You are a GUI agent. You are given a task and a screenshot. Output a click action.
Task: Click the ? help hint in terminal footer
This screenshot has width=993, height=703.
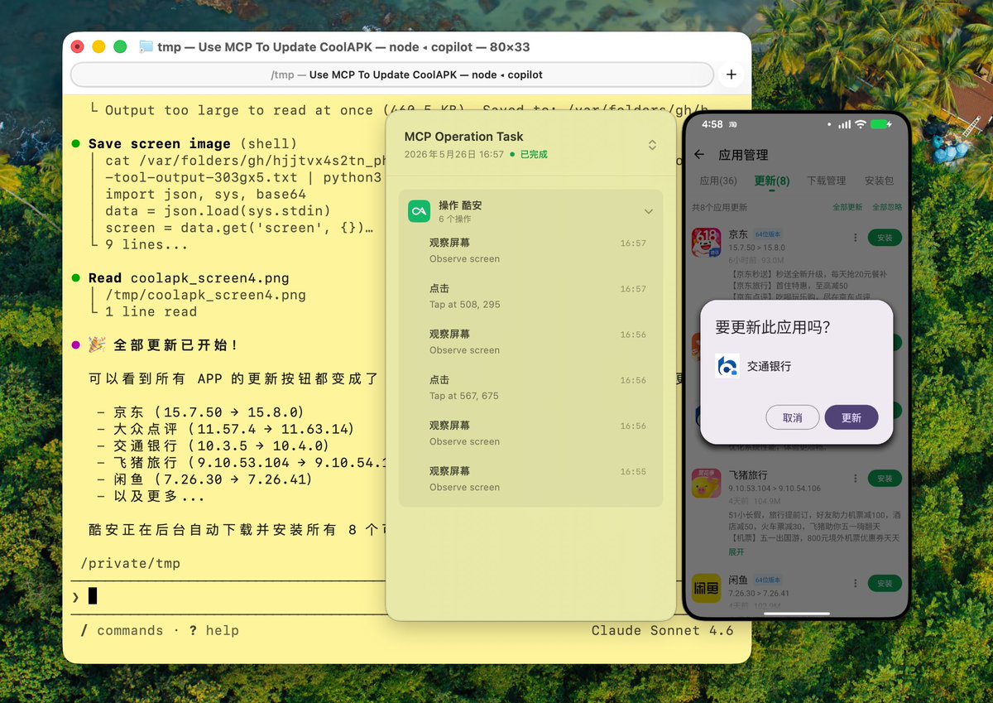tap(213, 631)
